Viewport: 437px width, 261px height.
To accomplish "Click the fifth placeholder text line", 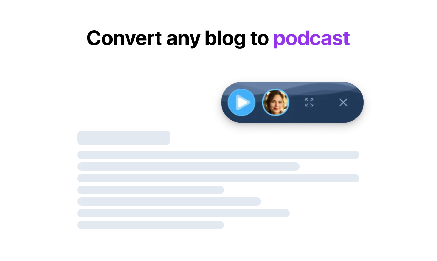I will 169,202.
